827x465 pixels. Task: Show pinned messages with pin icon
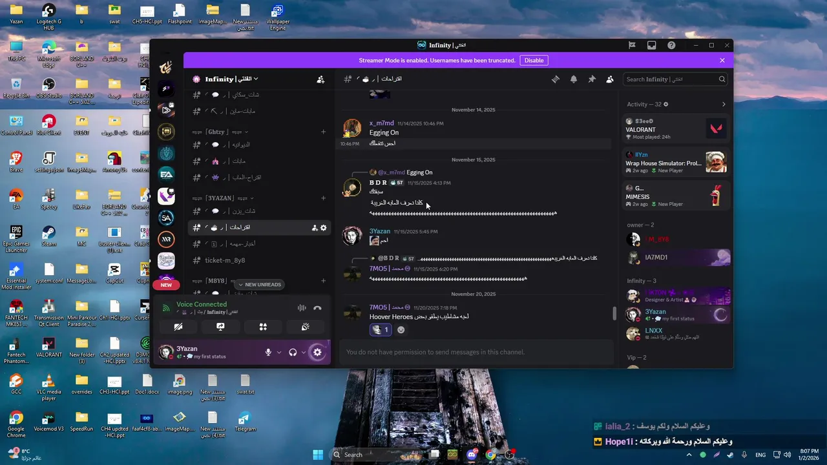(x=591, y=79)
